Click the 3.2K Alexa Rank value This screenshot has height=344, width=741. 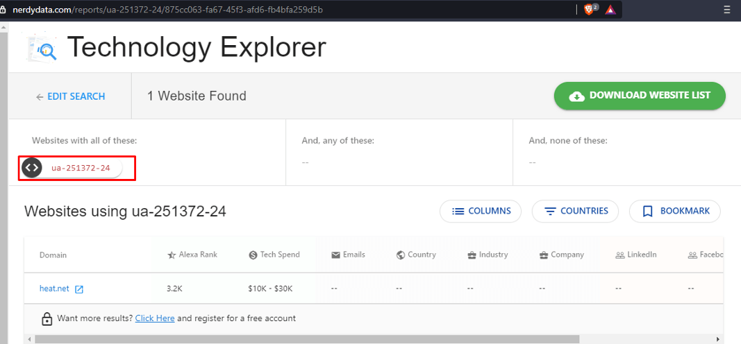coord(175,289)
